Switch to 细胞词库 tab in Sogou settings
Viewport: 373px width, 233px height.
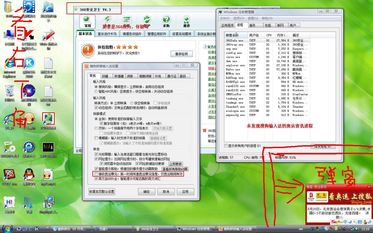[145, 76]
